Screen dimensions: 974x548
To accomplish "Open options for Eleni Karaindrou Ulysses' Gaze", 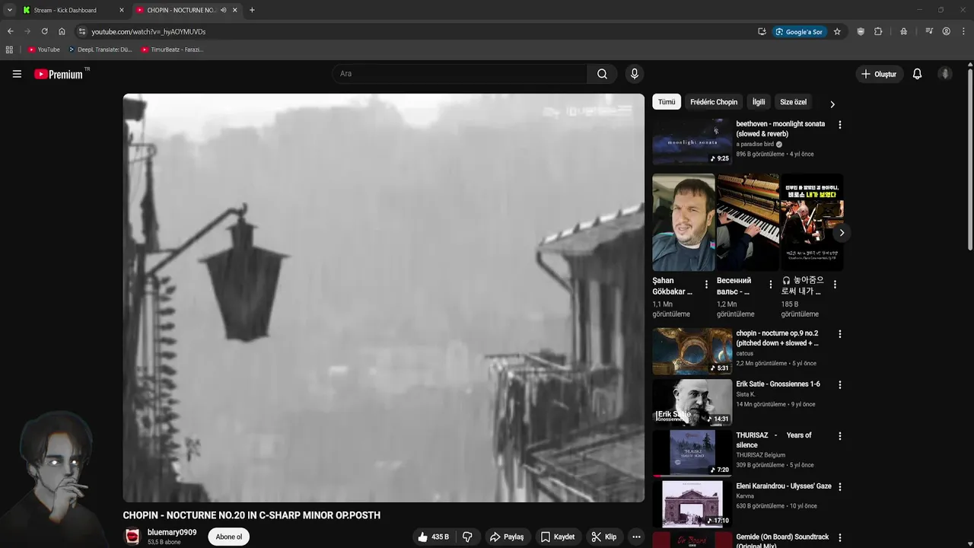I will [x=840, y=487].
